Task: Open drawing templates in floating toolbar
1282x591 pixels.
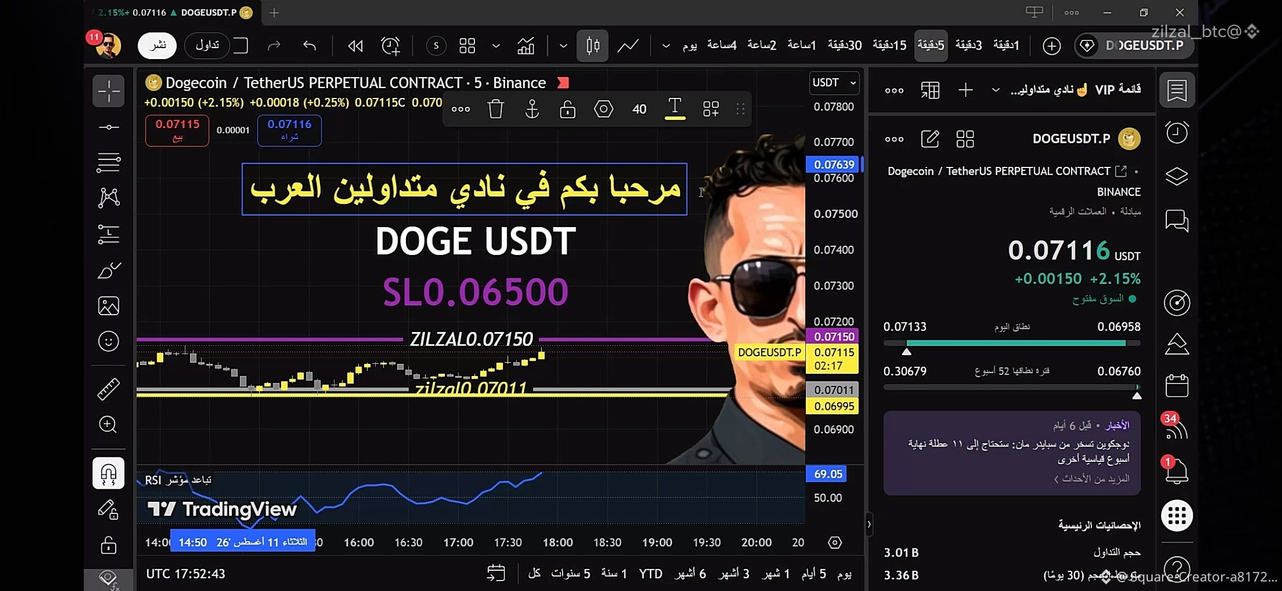Action: 711,109
